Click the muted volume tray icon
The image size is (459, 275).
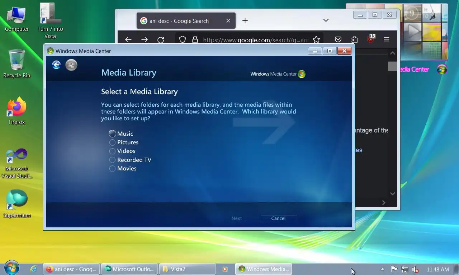[x=415, y=269]
